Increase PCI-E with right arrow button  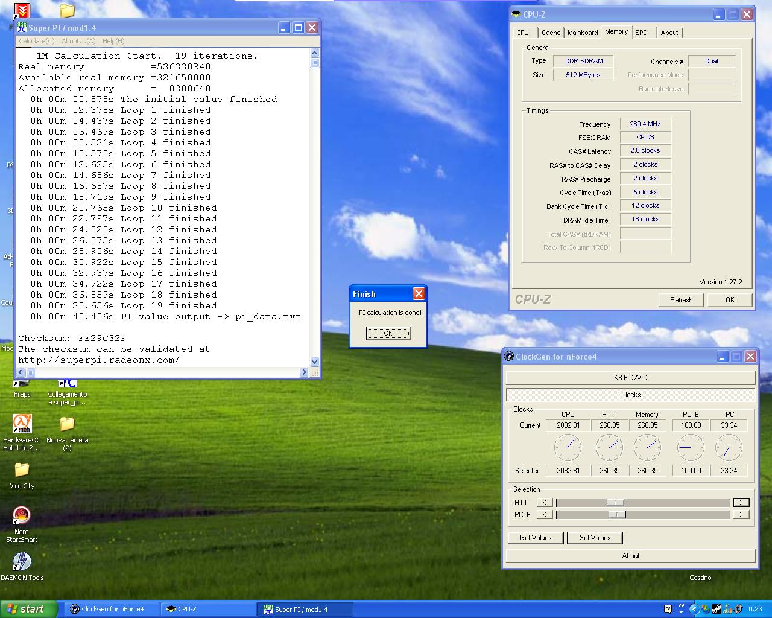point(741,514)
